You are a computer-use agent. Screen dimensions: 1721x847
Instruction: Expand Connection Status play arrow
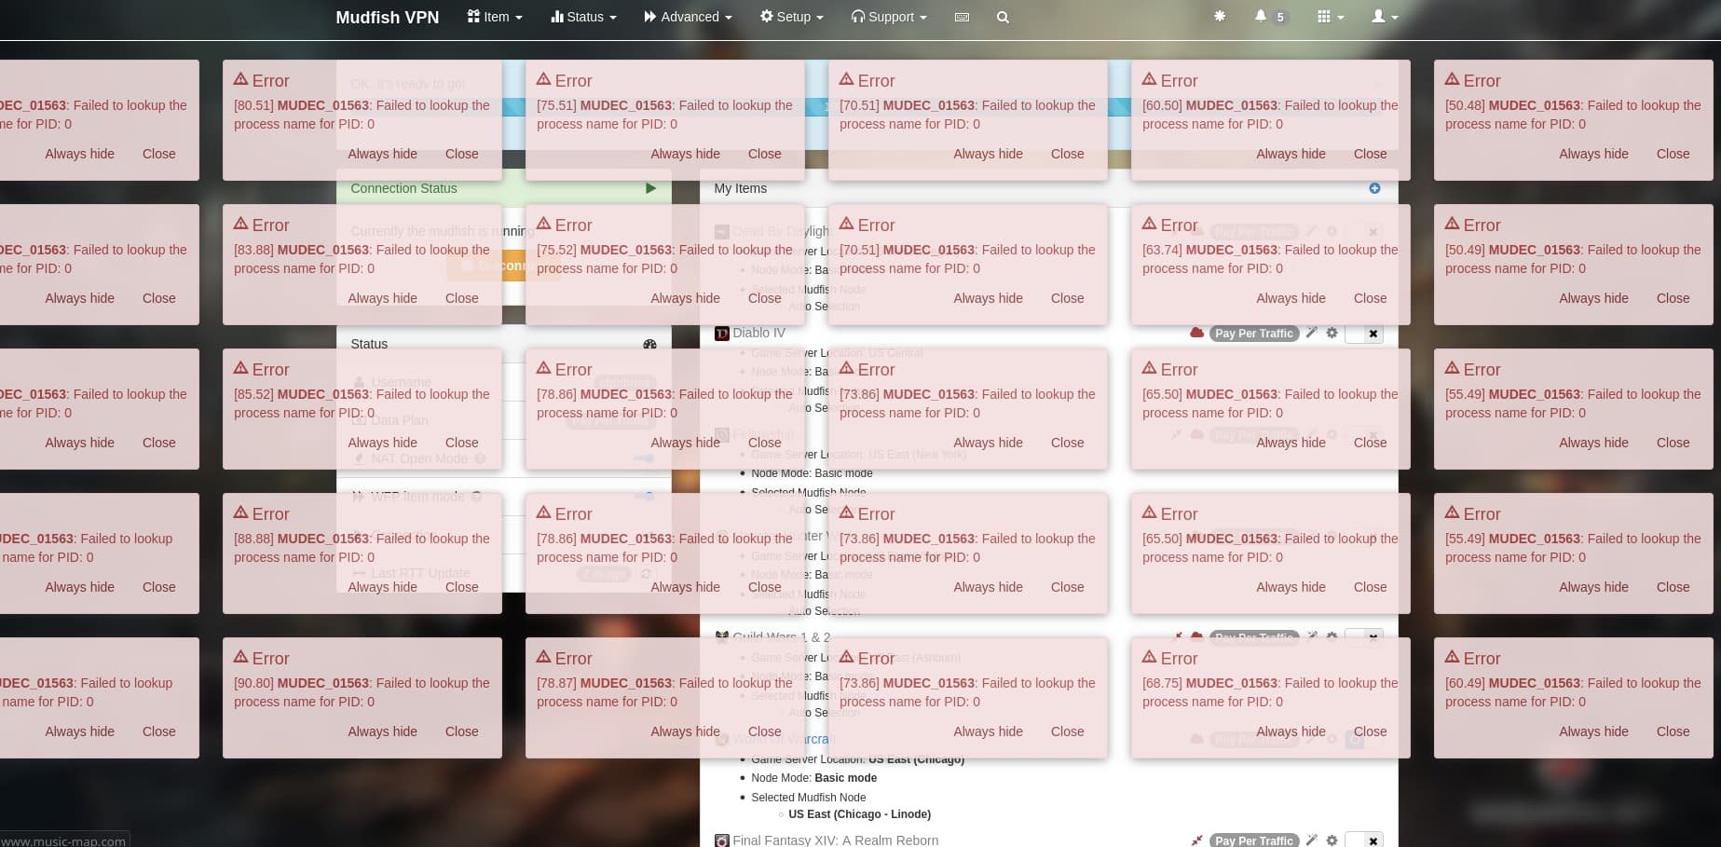pos(650,188)
